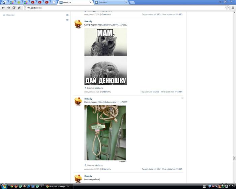Open the Chrome menu icon

point(232,8)
